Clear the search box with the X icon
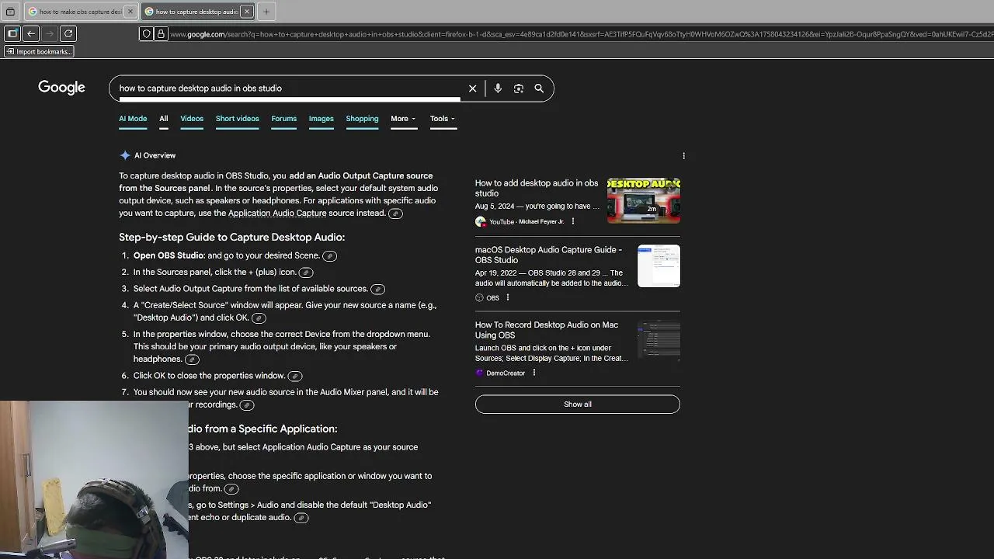This screenshot has width=994, height=559. pos(472,89)
